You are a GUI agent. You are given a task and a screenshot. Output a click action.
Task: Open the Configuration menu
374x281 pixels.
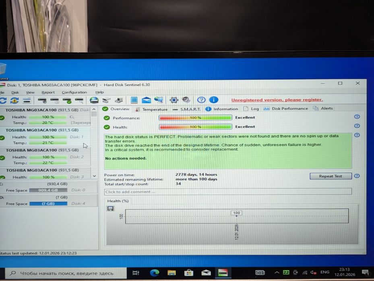pyautogui.click(x=74, y=92)
